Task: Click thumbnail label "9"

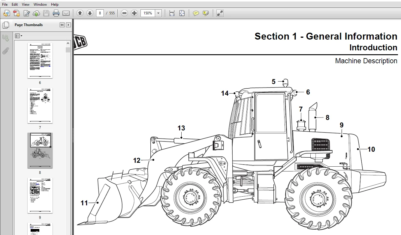Action: tap(40, 218)
